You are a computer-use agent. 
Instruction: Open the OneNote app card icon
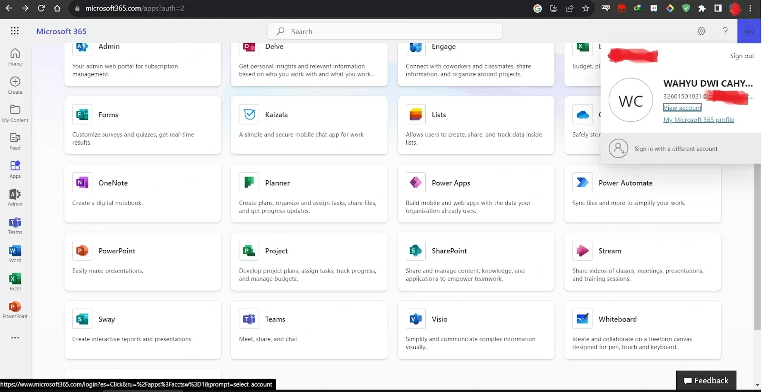(x=82, y=183)
